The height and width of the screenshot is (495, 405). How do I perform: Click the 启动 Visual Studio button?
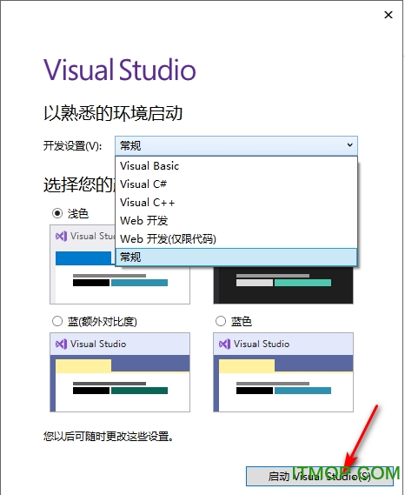319,476
